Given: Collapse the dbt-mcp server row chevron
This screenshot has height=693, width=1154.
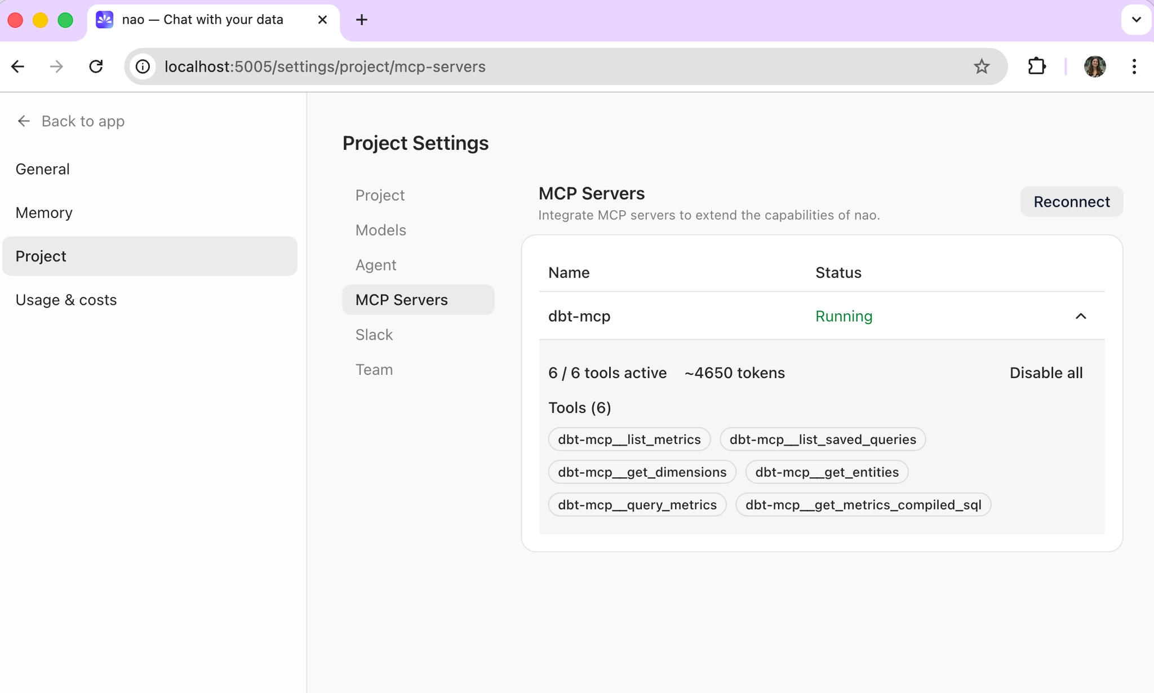Looking at the screenshot, I should tap(1080, 316).
